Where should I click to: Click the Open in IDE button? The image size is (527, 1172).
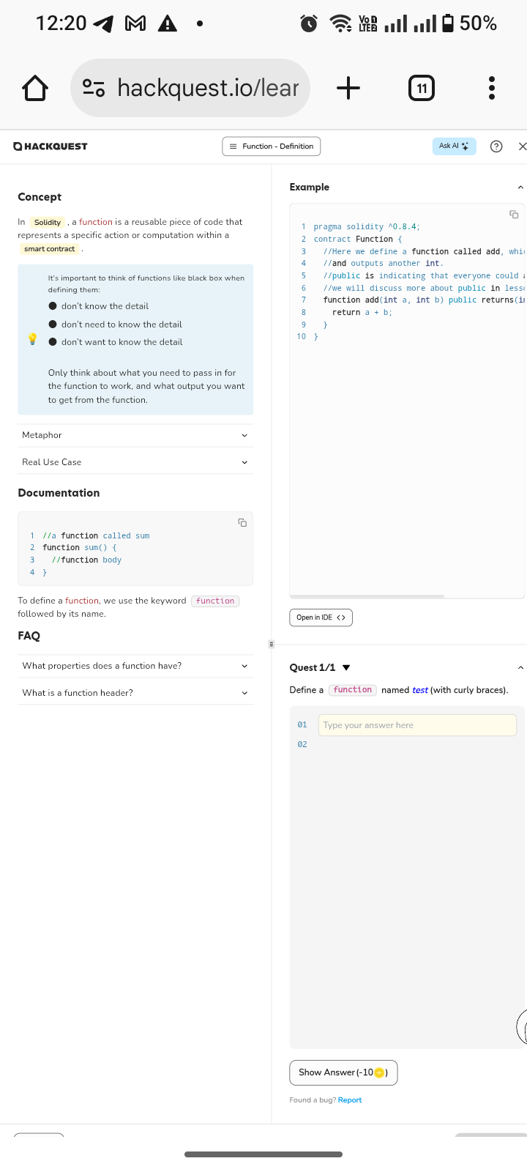tap(321, 617)
